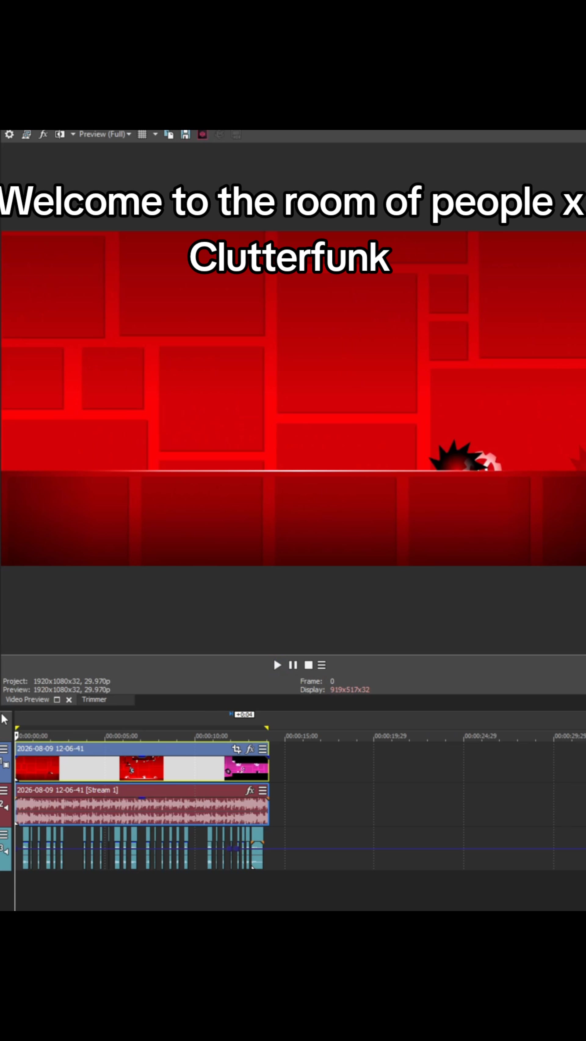
Task: Open Event FX on the video event
Action: (250, 749)
